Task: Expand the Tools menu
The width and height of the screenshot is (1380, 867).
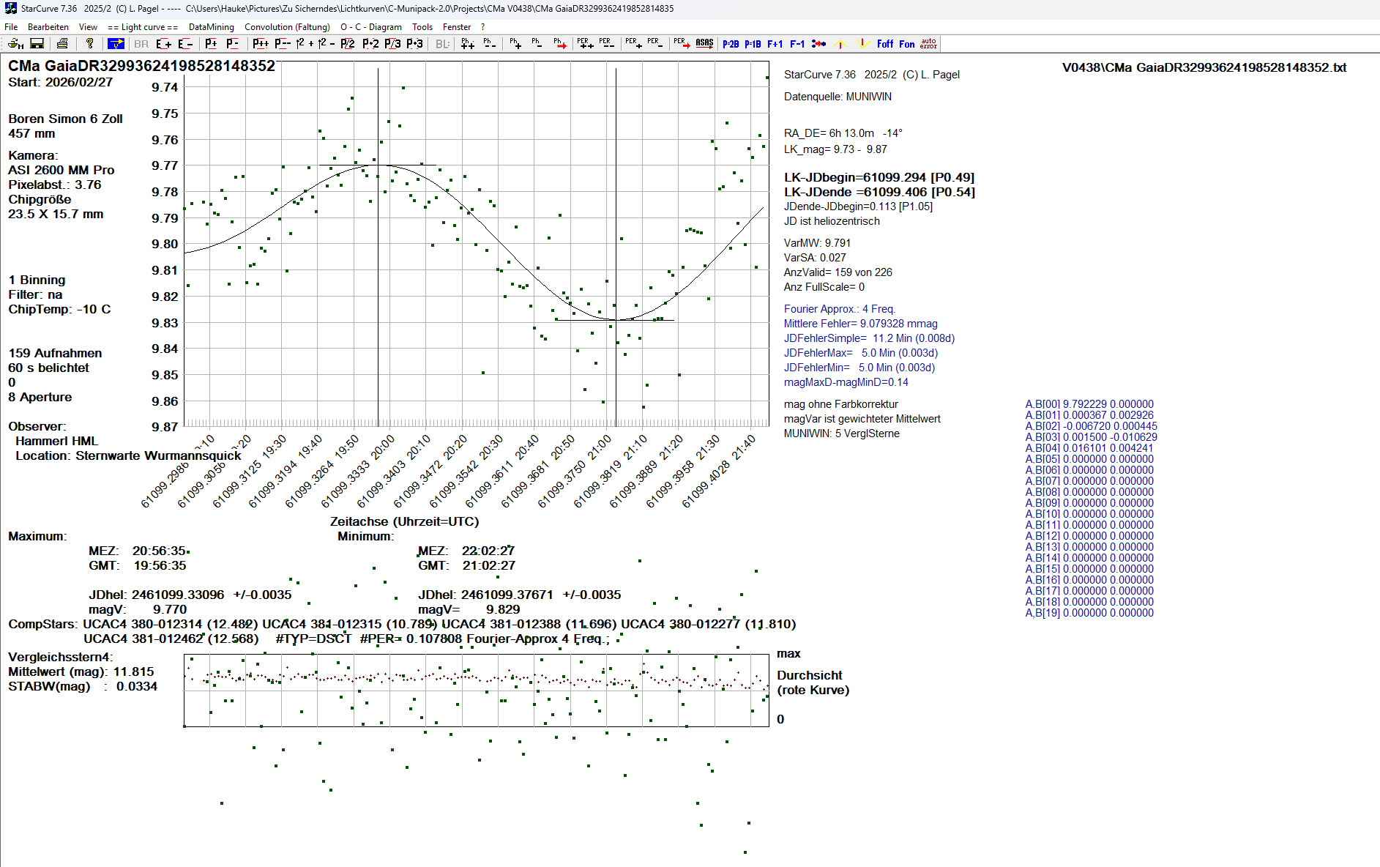Action: tap(422, 27)
